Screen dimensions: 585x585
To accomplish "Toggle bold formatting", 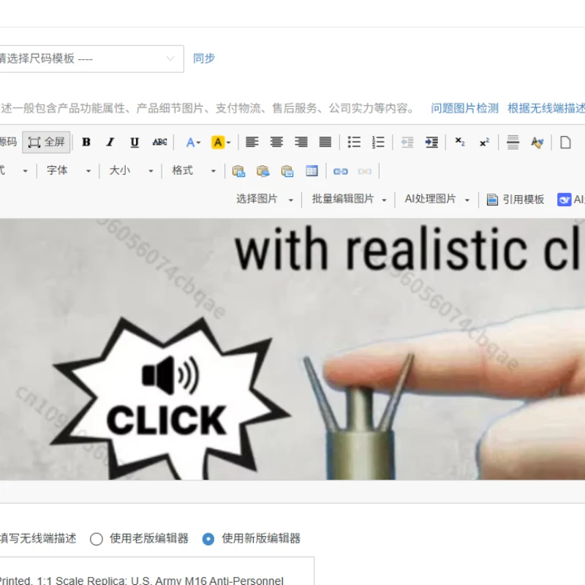I will click(x=86, y=142).
